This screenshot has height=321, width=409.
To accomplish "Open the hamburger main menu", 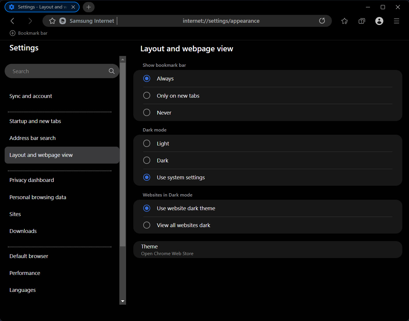I will click(x=396, y=21).
